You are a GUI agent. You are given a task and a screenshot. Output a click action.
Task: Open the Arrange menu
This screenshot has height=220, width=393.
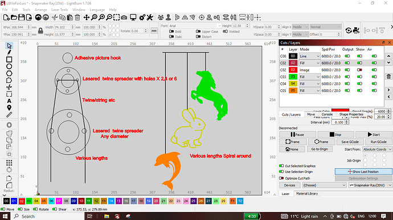click(x=40, y=10)
